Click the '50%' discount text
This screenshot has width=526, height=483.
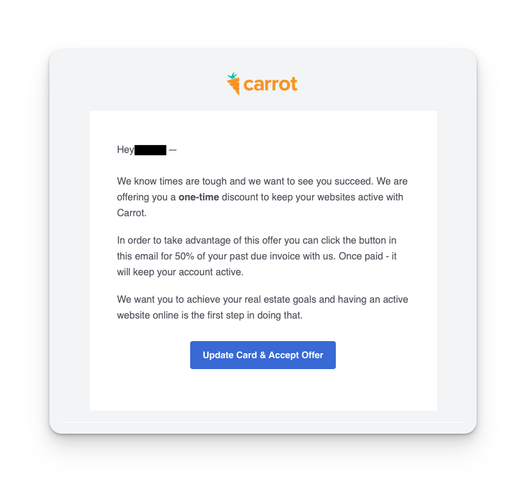tap(185, 256)
